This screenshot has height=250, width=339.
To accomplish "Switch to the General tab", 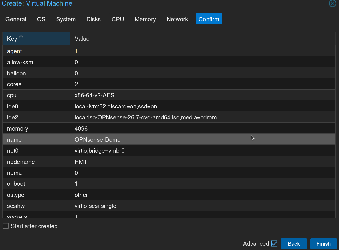I will (x=16, y=19).
